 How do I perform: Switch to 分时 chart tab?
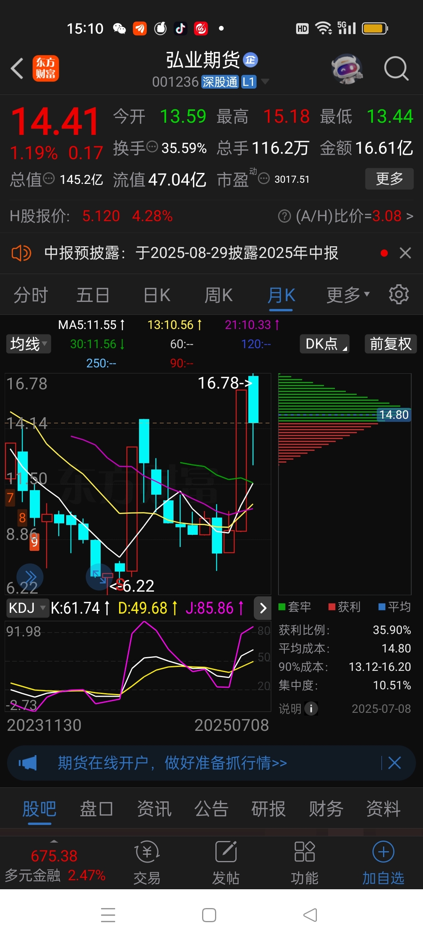pyautogui.click(x=31, y=295)
